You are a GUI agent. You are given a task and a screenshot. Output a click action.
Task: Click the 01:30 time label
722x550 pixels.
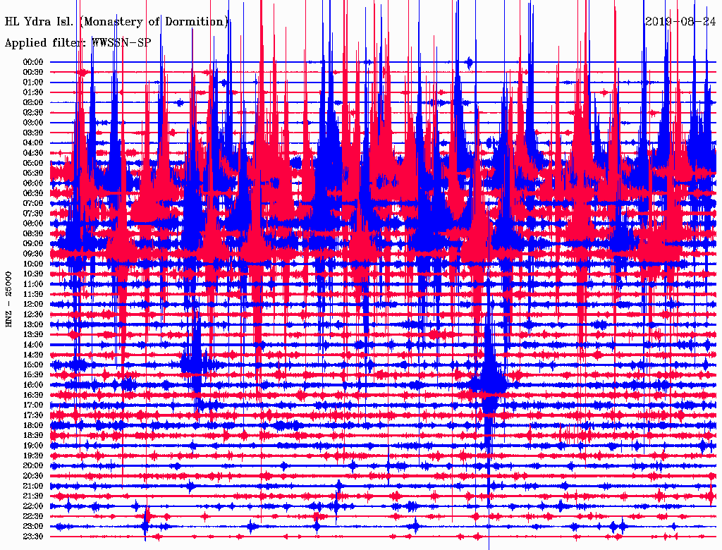(x=32, y=92)
